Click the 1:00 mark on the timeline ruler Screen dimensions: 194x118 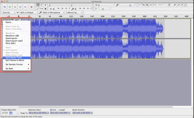click(x=60, y=16)
